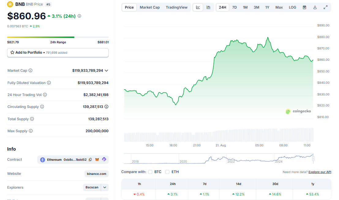
Task: Click the 30d change value 14.6%
Action: 275,194
